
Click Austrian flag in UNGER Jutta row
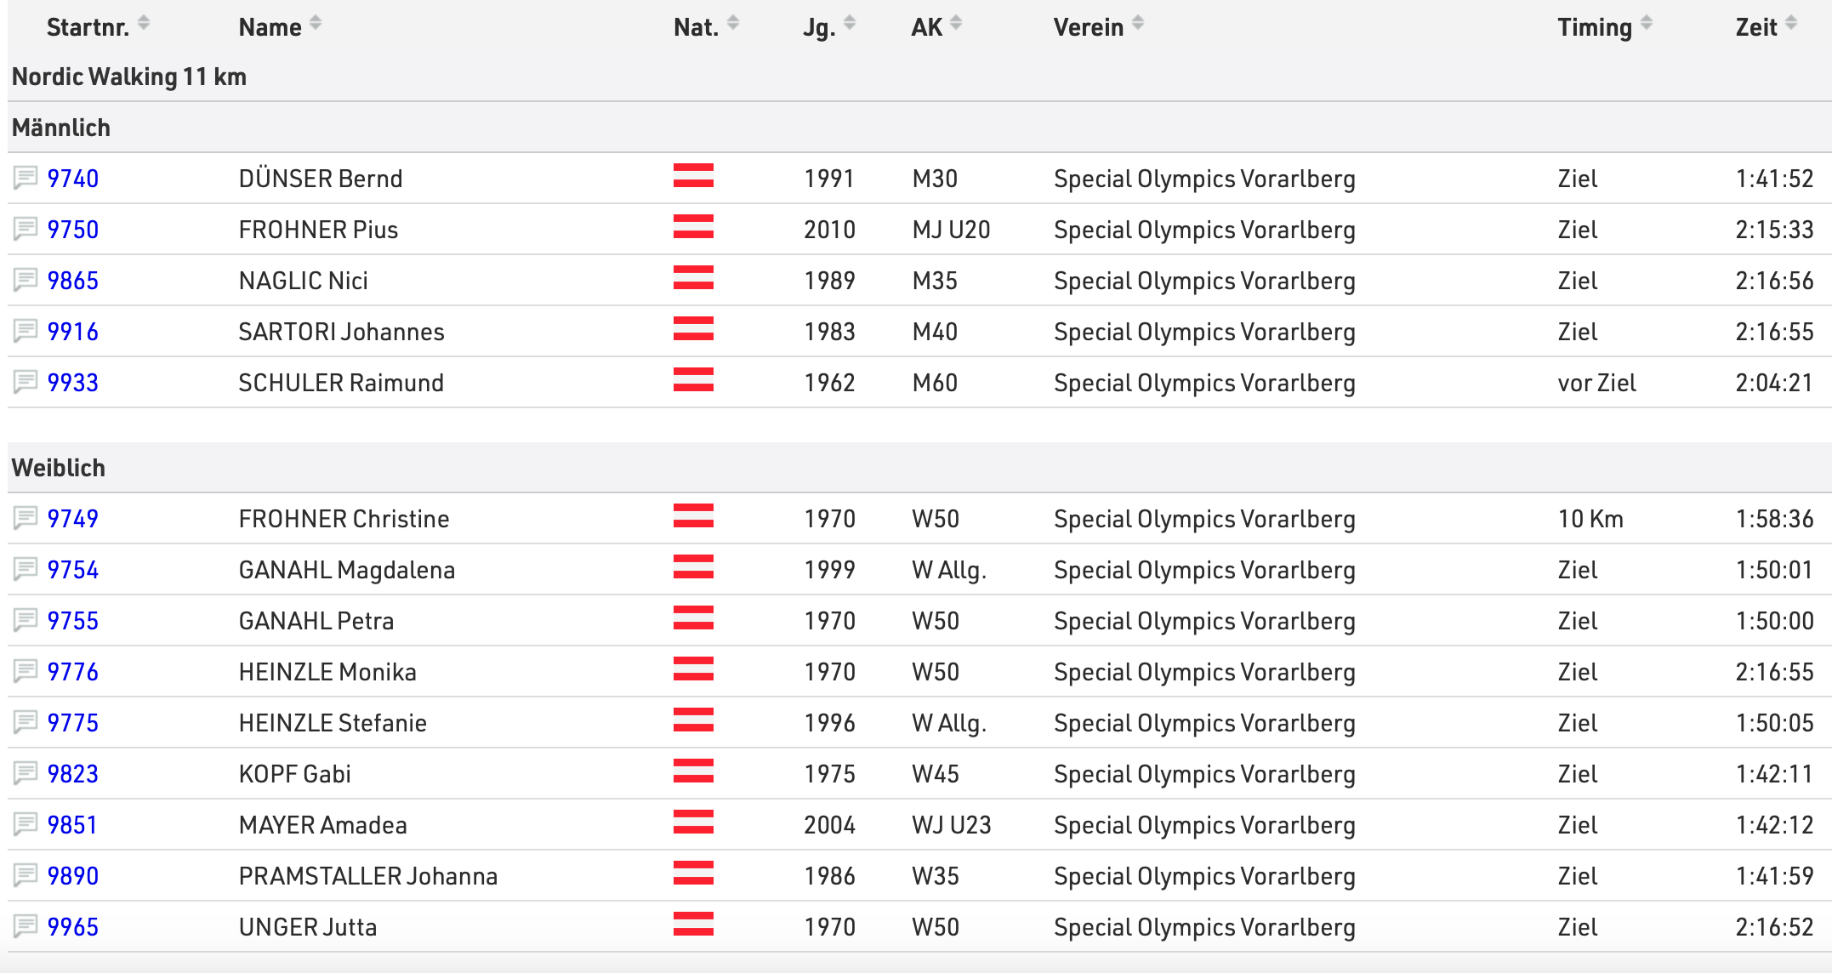coord(693,924)
